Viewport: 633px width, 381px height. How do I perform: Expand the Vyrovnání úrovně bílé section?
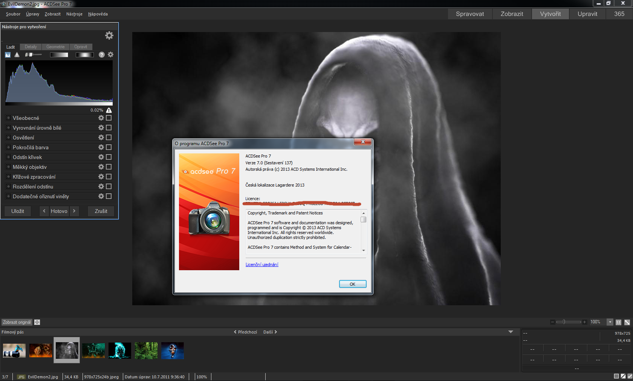[x=8, y=128]
